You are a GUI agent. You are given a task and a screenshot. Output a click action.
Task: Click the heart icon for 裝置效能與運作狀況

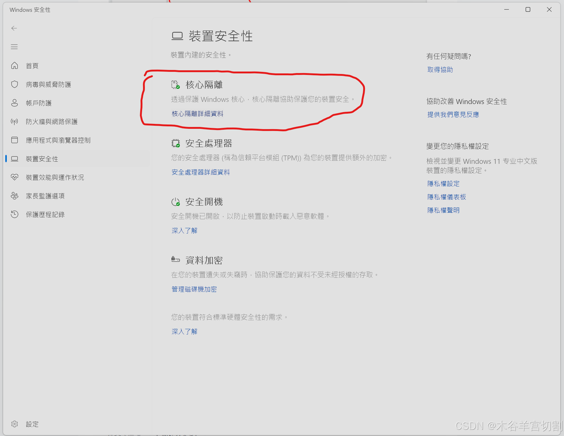pyautogui.click(x=15, y=177)
